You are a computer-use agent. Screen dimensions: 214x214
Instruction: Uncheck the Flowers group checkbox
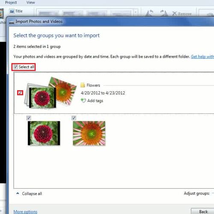(x=20, y=93)
